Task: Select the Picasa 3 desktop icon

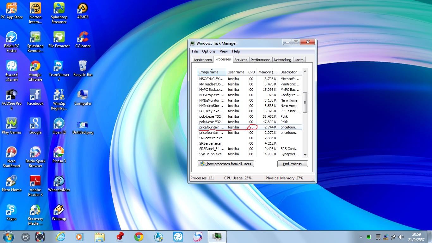Action: point(59,153)
